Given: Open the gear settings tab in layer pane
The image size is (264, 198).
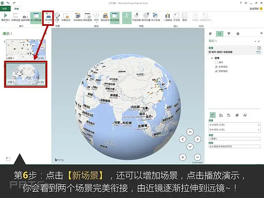Looking at the screenshot, I should click(x=238, y=33).
